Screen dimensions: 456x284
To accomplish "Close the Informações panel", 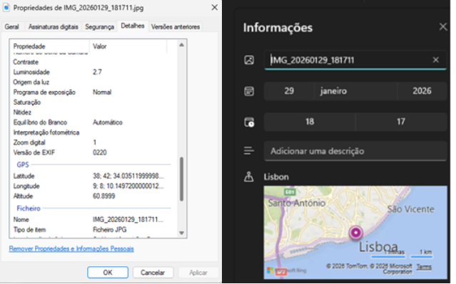I will pyautogui.click(x=443, y=27).
